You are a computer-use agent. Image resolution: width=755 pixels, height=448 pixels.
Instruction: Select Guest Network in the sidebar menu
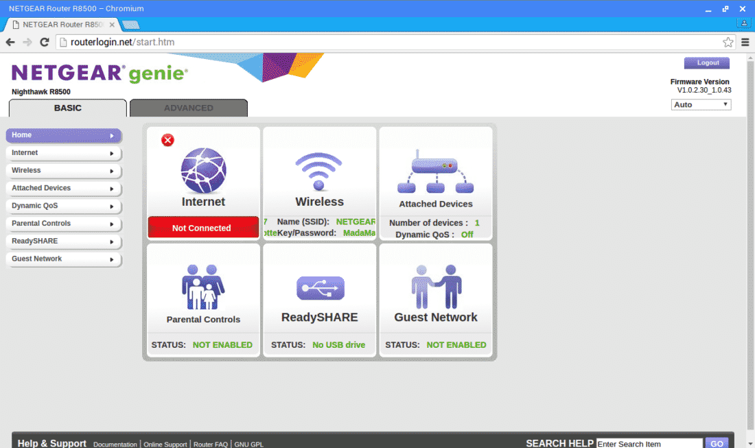click(64, 259)
